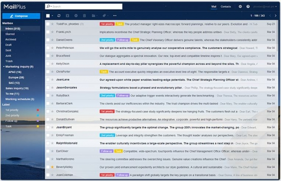Star the email from ToddFox
This screenshot has height=181, width=281.
pyautogui.click(x=52, y=24)
